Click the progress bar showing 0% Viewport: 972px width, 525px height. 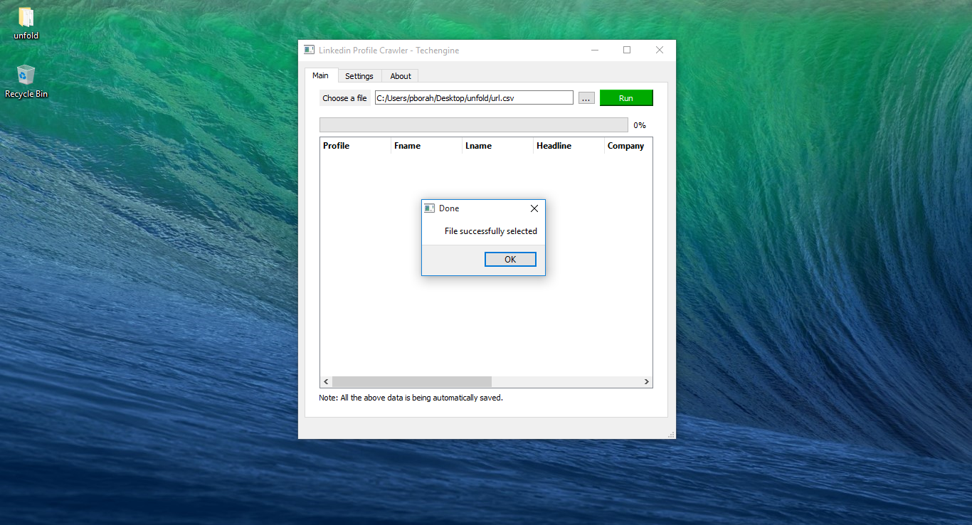click(x=473, y=125)
